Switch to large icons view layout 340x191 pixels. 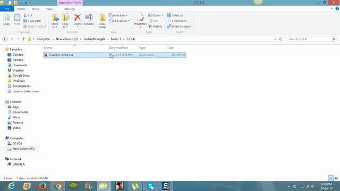pyautogui.click(x=336, y=178)
